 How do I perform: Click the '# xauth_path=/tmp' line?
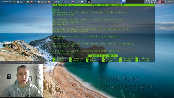click(64, 46)
